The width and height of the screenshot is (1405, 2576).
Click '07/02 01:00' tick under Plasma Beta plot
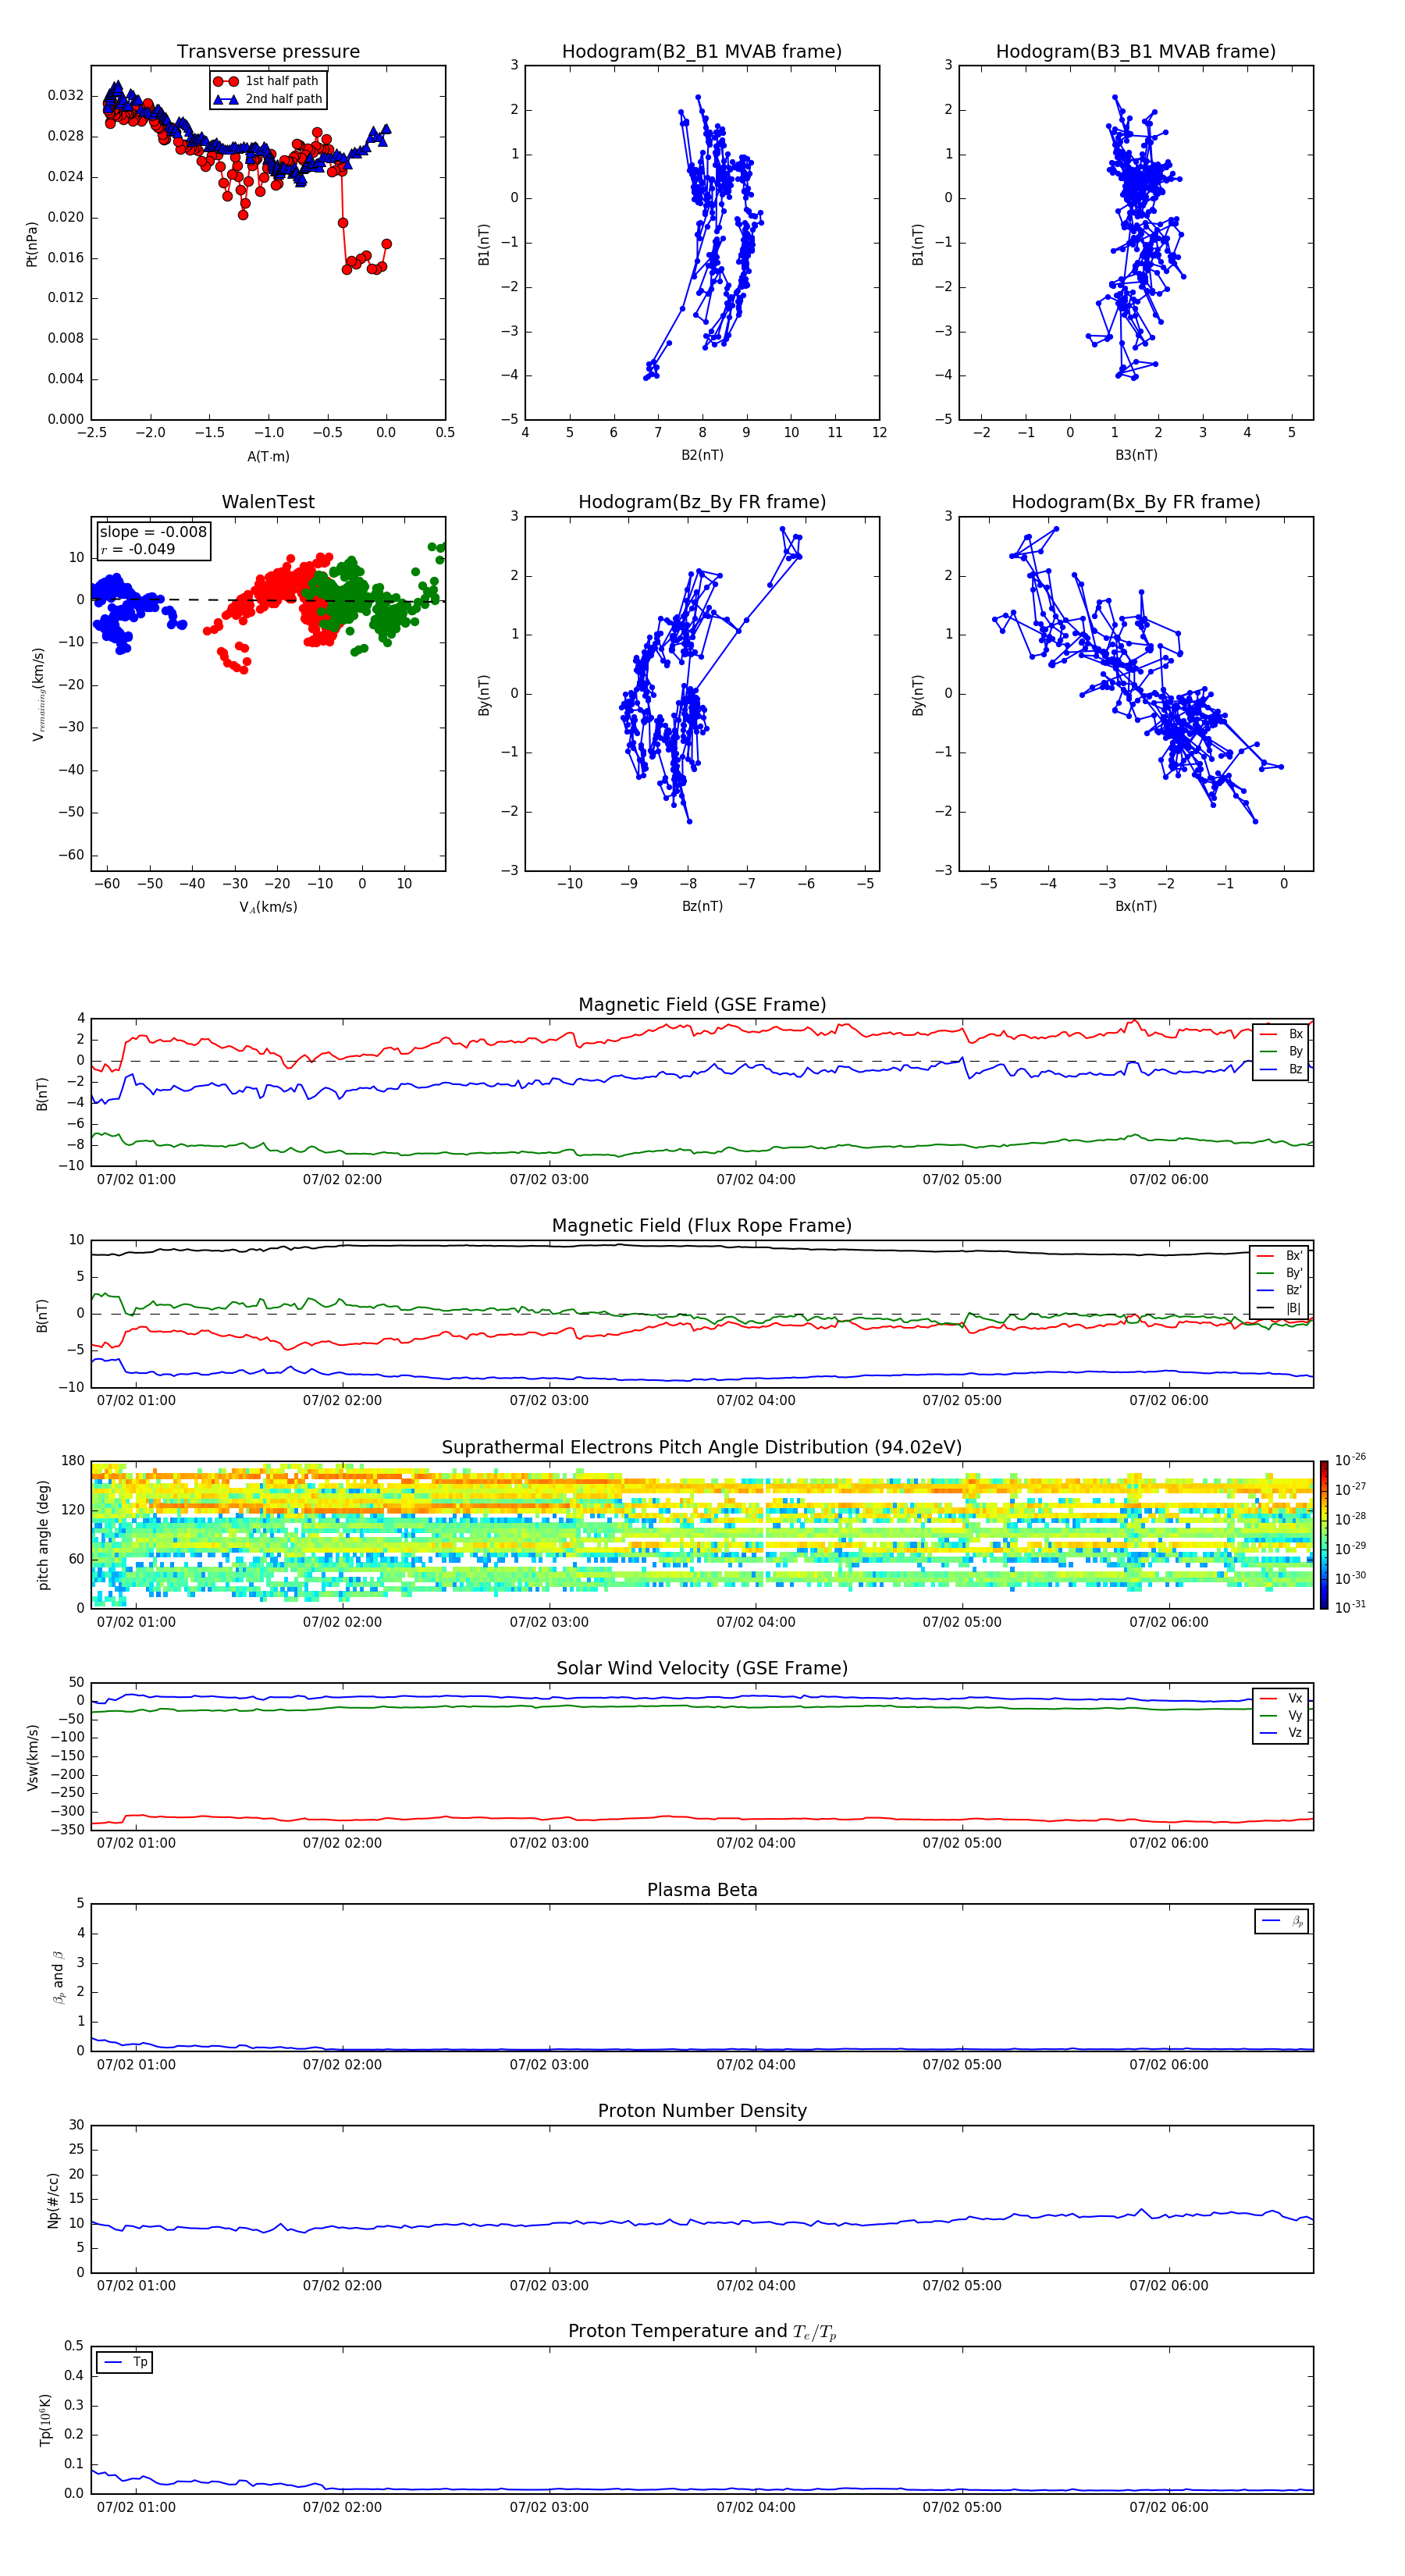pyautogui.click(x=136, y=2065)
